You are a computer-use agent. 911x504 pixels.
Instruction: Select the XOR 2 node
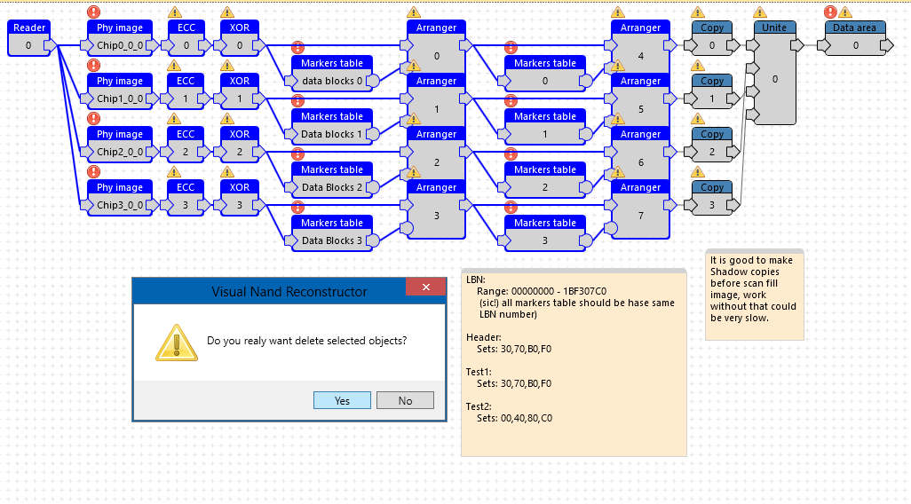tap(240, 145)
